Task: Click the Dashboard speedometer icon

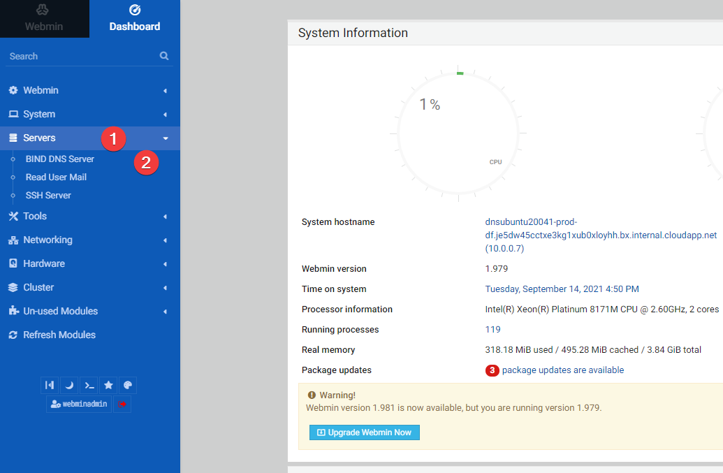Action: (x=135, y=10)
